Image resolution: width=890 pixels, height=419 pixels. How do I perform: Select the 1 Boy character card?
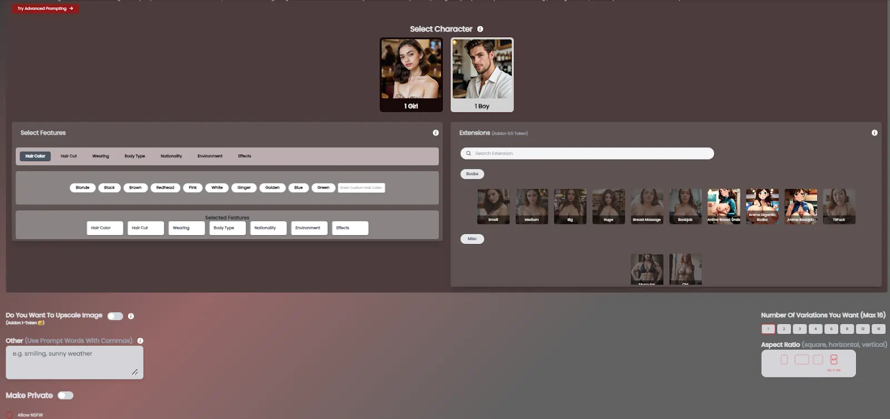(482, 74)
